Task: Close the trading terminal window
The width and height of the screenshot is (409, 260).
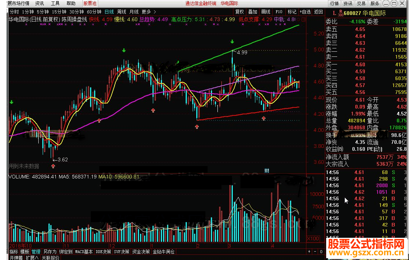Action: click(402, 3)
